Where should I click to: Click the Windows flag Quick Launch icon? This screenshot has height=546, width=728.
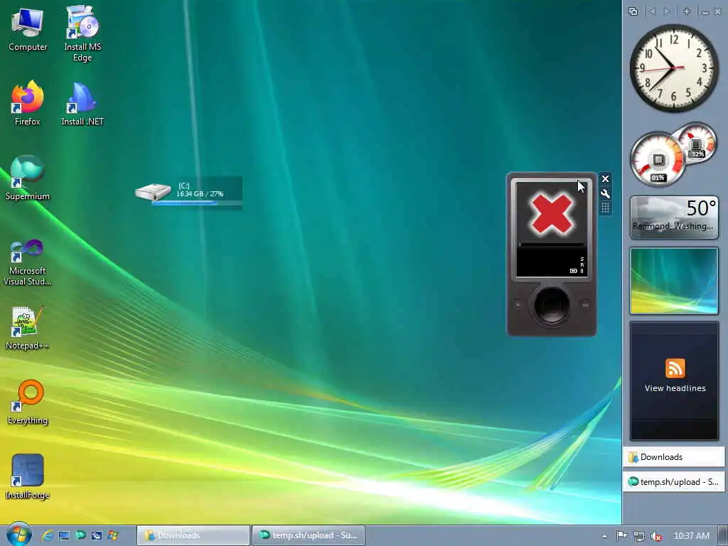pyautogui.click(x=113, y=535)
